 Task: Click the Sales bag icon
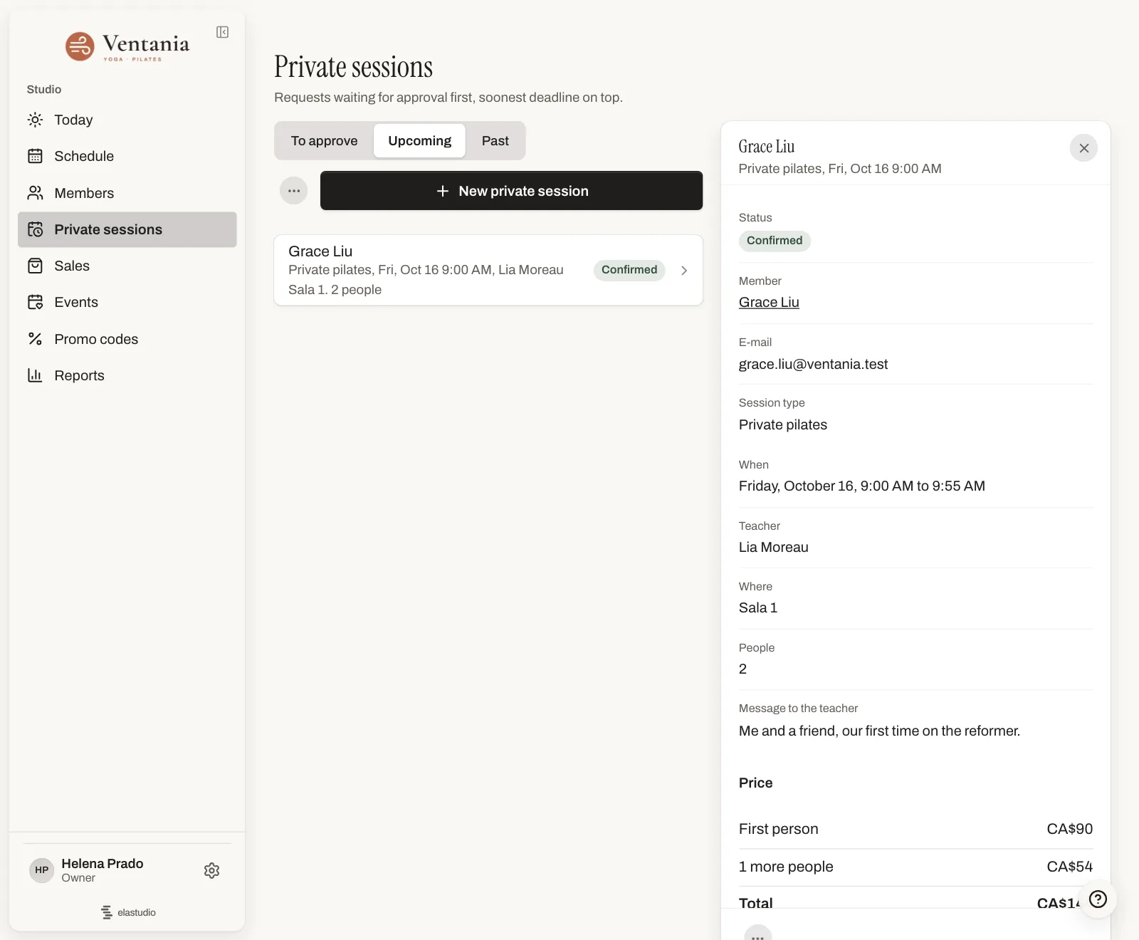[35, 266]
